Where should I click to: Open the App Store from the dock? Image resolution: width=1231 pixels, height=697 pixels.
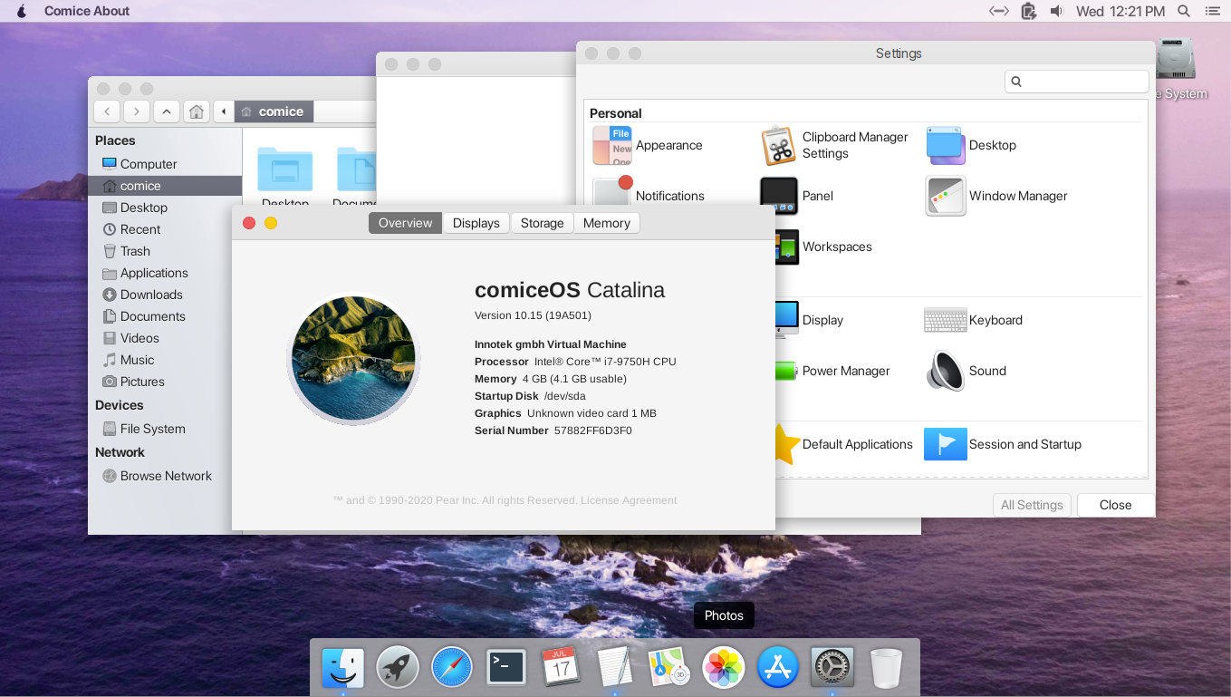[777, 667]
